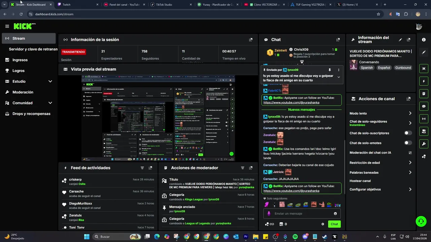Send message with the green Chat button
This screenshot has width=431, height=242.
[334, 224]
